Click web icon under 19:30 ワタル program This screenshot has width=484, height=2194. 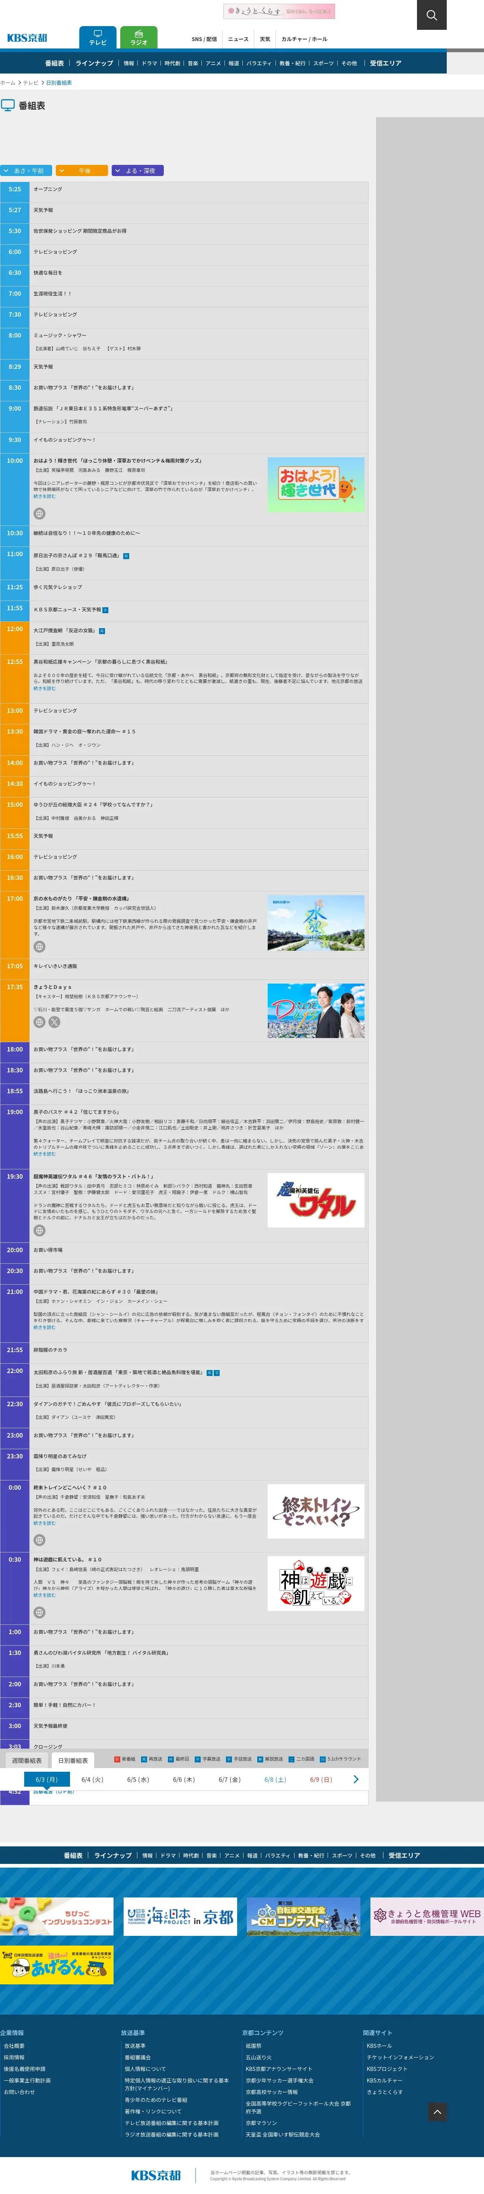[x=39, y=1231]
